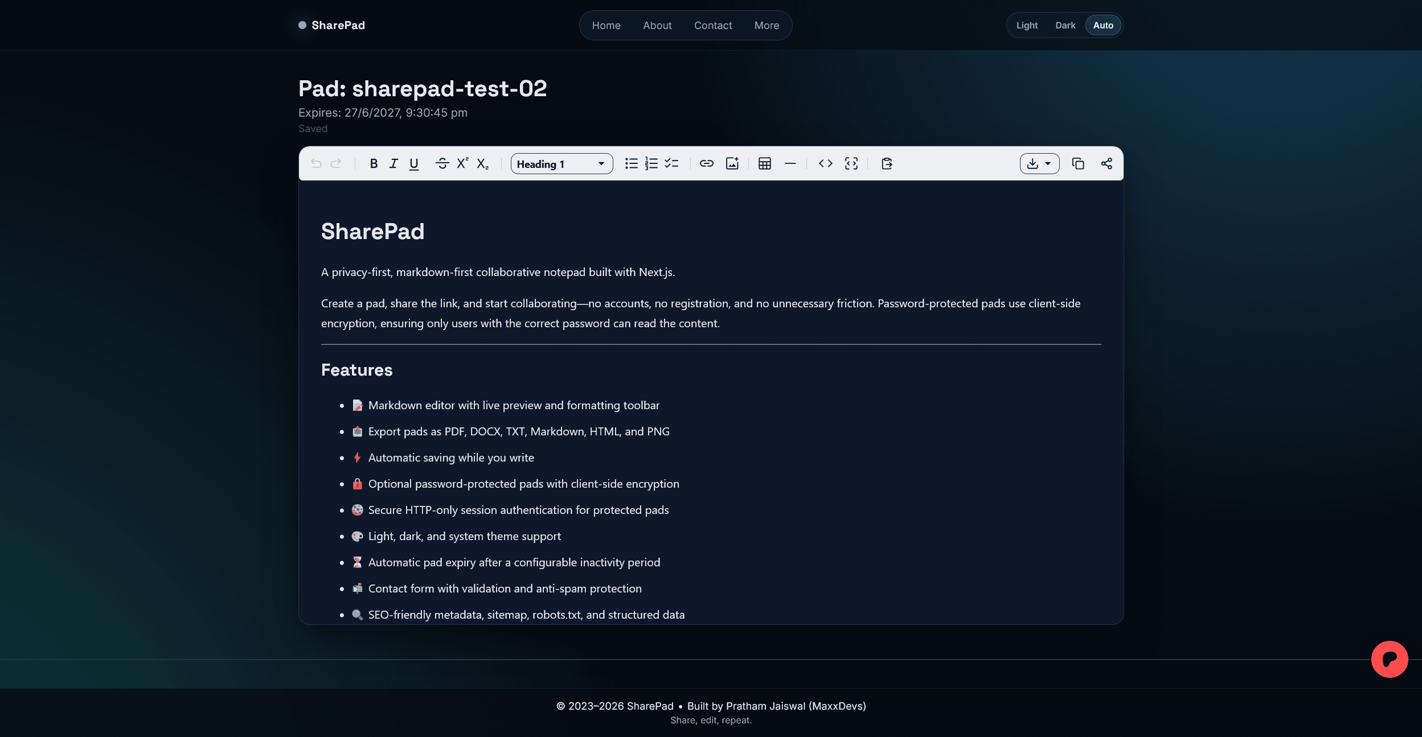Share the pad using the share icon
Image resolution: width=1422 pixels, height=737 pixels.
pyautogui.click(x=1107, y=164)
